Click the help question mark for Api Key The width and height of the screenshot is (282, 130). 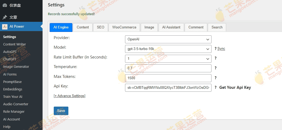pos(215,87)
